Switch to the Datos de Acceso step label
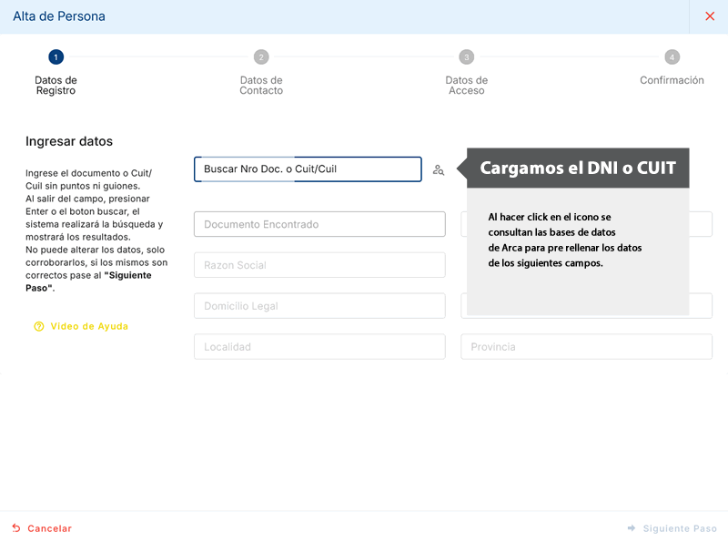The image size is (728, 542). pos(467,86)
